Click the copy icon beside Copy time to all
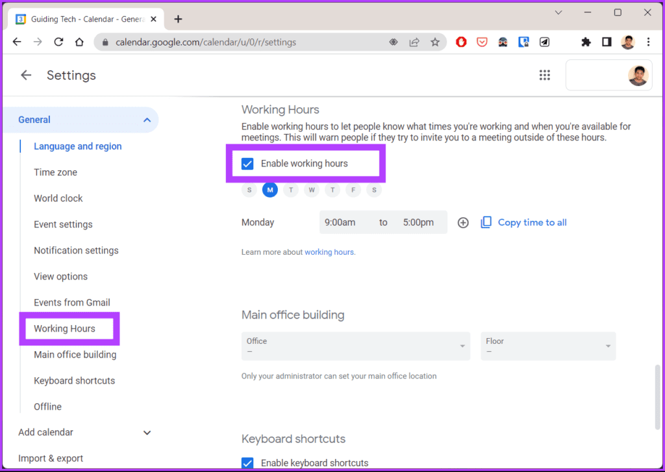665x472 pixels. (x=486, y=222)
